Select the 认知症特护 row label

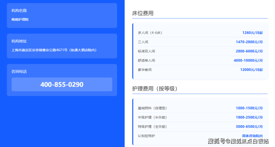(x=146, y=136)
